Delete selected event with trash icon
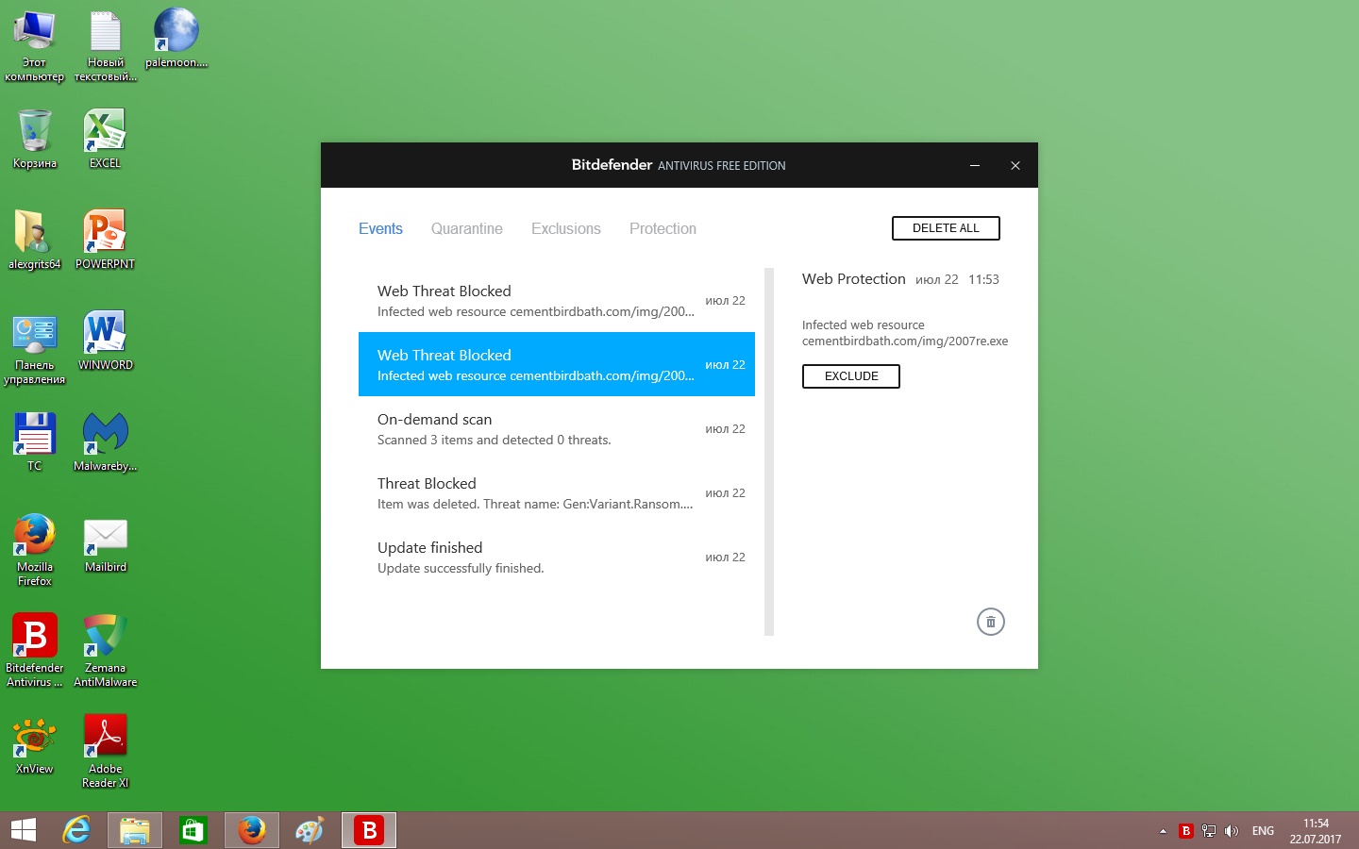 [x=990, y=622]
